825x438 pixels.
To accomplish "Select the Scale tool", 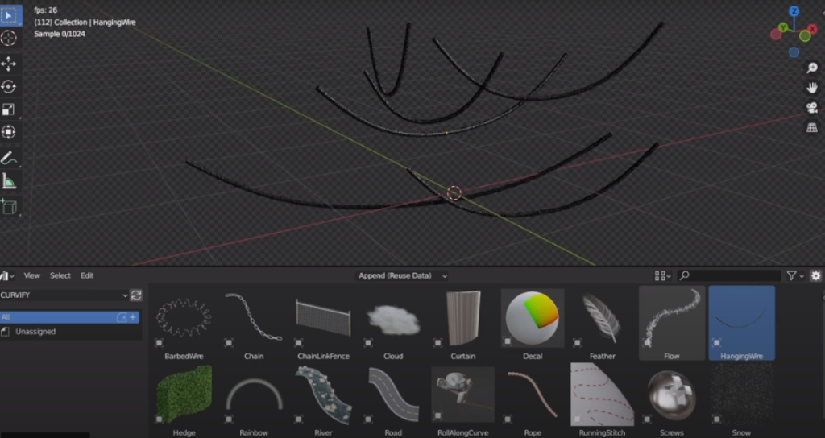I will click(9, 109).
